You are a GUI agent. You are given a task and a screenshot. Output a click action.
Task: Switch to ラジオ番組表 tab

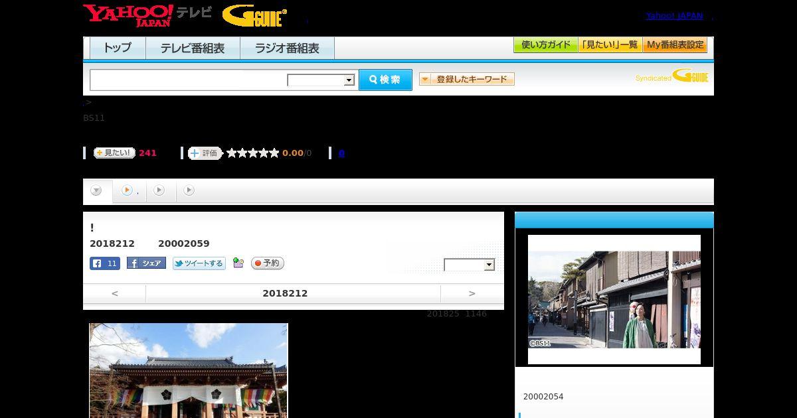tap(287, 48)
